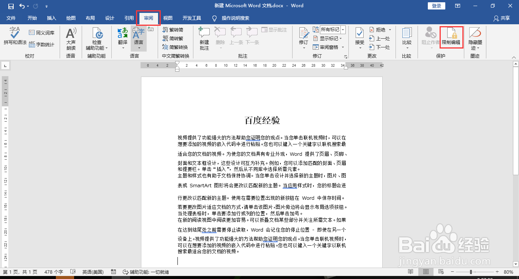Click the 共享 share button

click(502, 18)
